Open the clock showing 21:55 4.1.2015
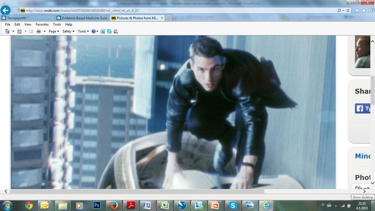 coord(362,206)
